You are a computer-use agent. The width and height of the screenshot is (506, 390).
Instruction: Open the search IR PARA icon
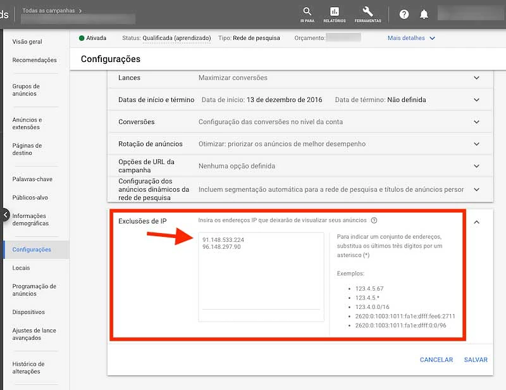click(x=307, y=14)
